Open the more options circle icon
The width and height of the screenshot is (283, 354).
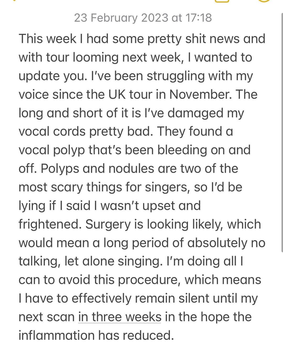pos(264,1)
